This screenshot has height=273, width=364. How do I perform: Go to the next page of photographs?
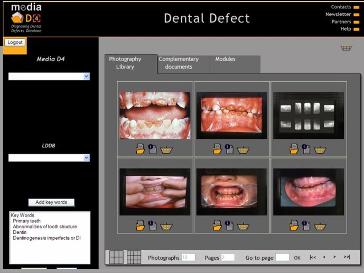pyautogui.click(x=334, y=257)
